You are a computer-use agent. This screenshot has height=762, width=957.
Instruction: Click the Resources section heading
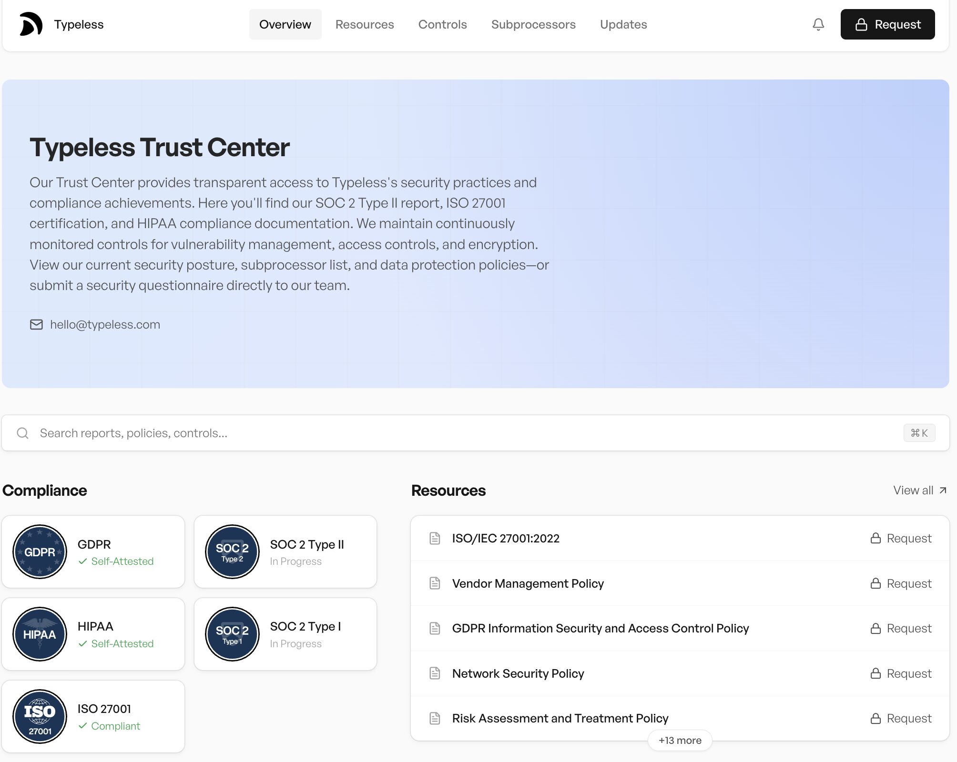coord(448,491)
